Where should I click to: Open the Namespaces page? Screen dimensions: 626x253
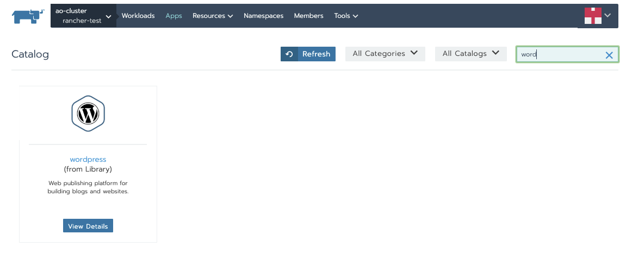263,16
